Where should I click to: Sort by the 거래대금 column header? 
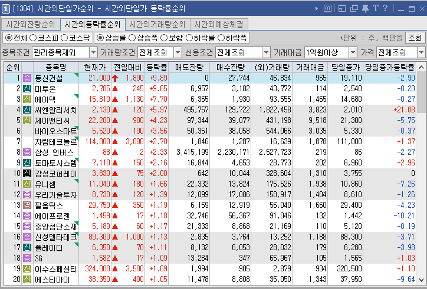[x=310, y=67]
